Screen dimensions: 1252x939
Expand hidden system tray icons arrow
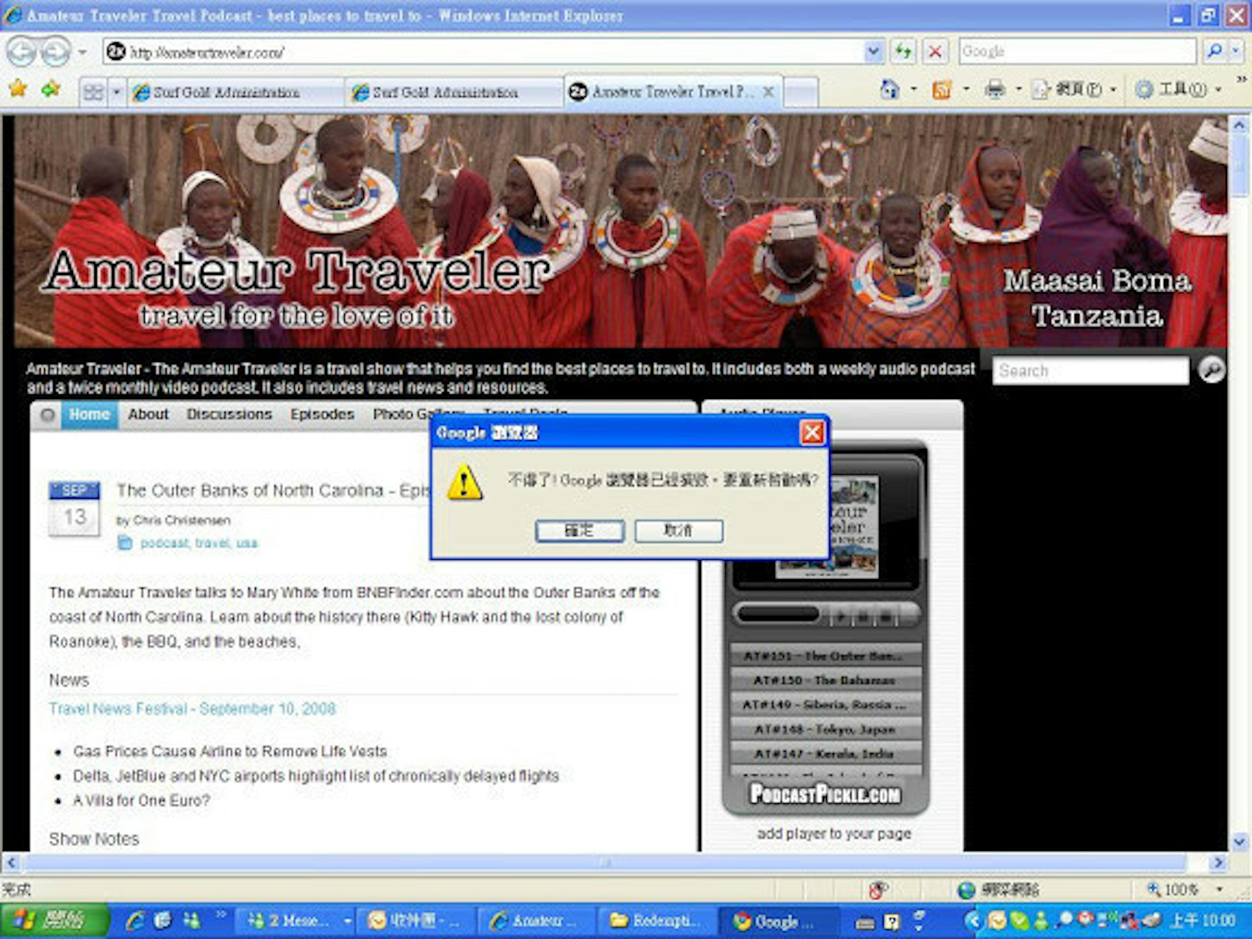tap(972, 921)
